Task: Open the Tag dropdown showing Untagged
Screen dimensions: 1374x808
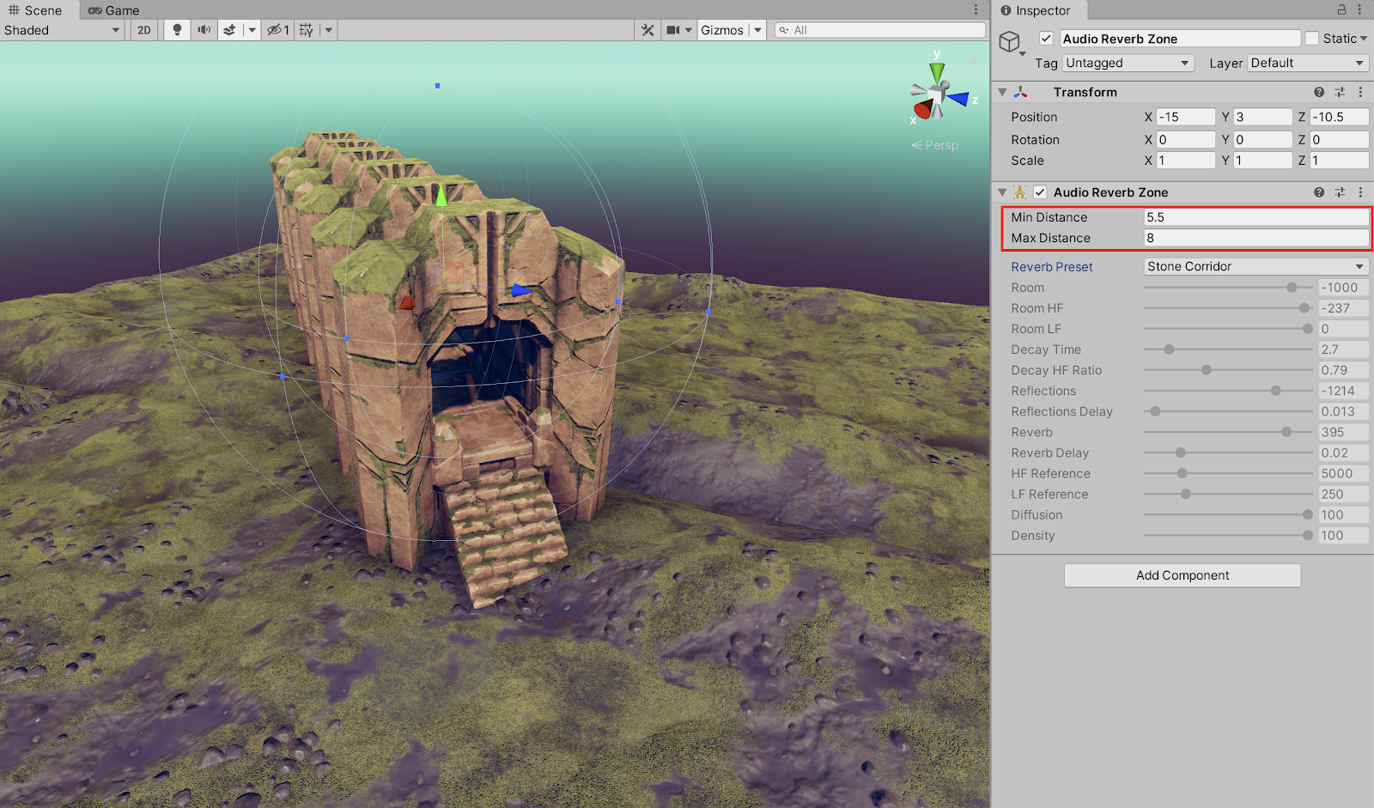Action: pyautogui.click(x=1128, y=63)
